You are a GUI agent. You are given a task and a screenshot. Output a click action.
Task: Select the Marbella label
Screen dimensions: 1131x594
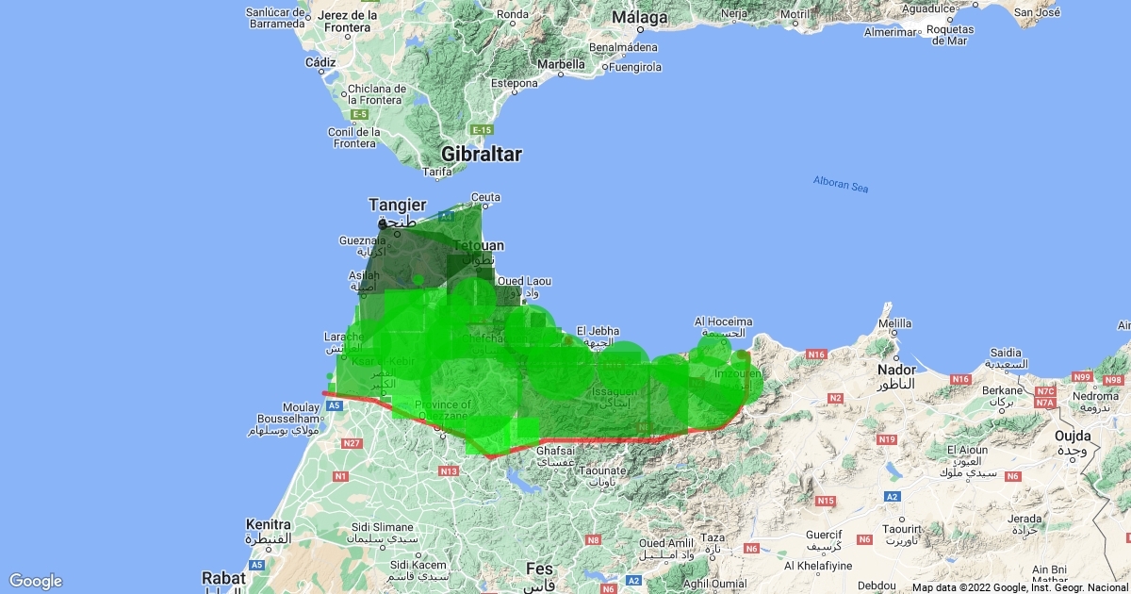561,65
